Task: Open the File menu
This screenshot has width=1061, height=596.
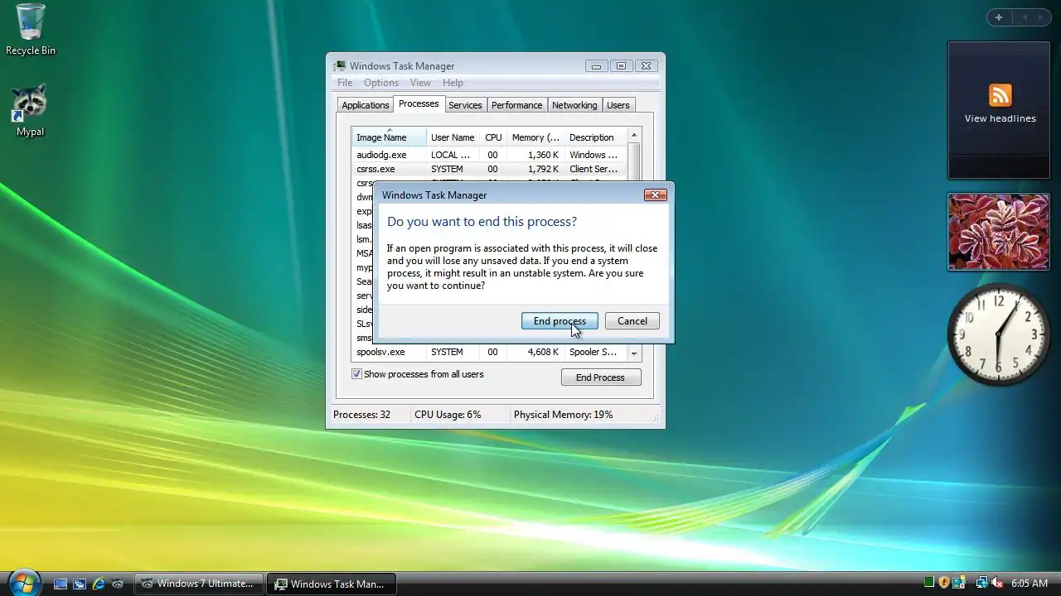Action: 345,83
